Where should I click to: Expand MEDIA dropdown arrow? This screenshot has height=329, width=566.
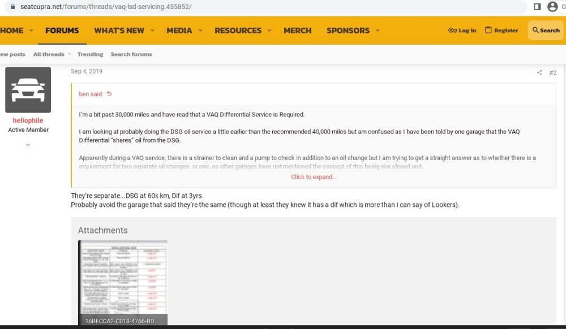pyautogui.click(x=200, y=31)
